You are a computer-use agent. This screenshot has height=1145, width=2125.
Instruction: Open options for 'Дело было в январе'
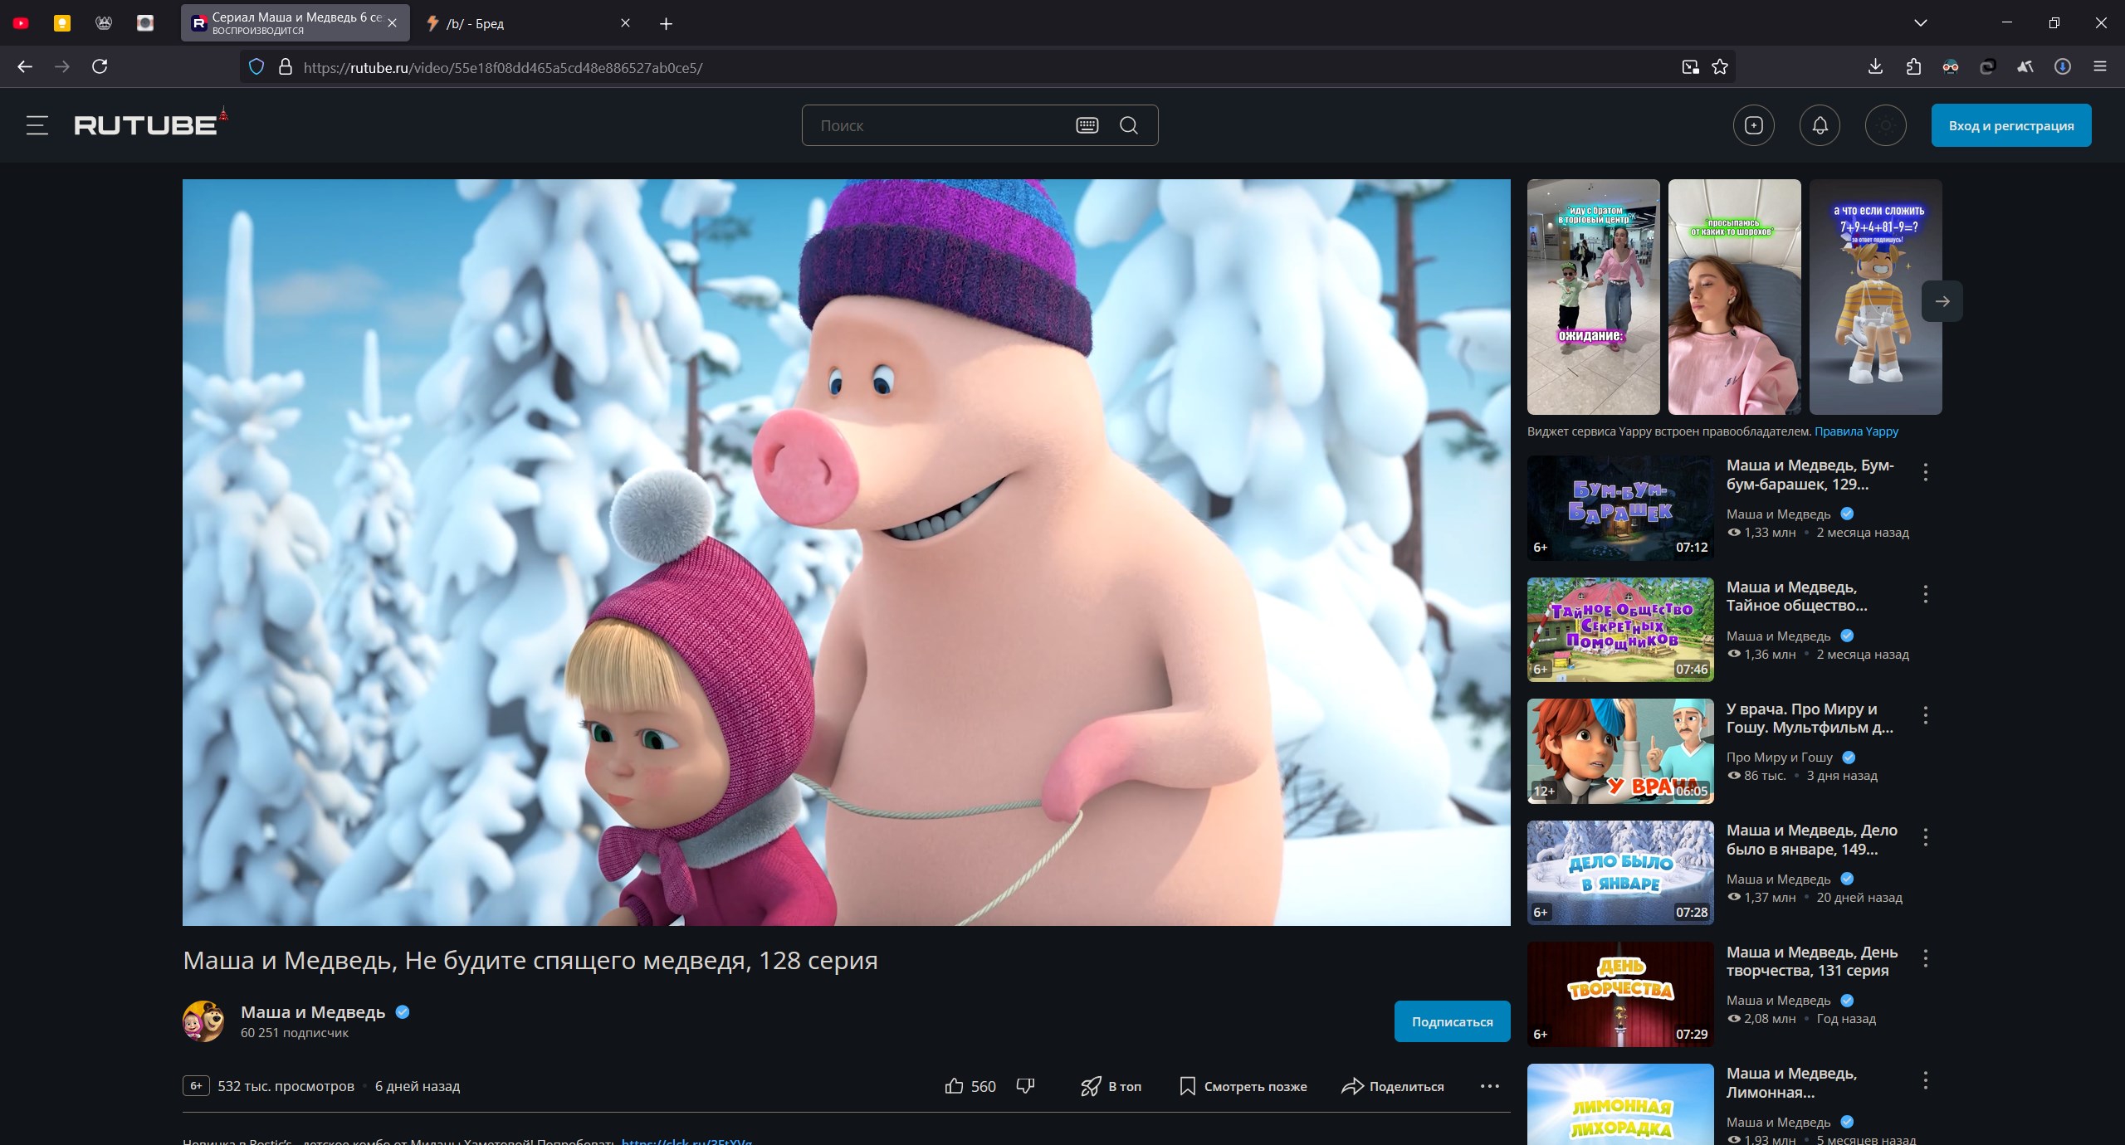1926,837
